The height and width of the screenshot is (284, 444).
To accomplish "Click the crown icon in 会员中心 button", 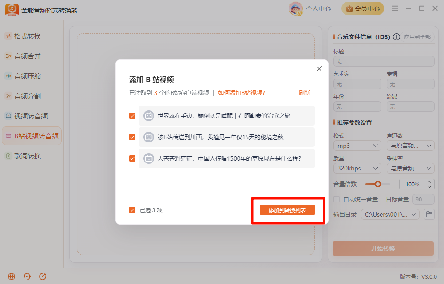I will tap(349, 9).
